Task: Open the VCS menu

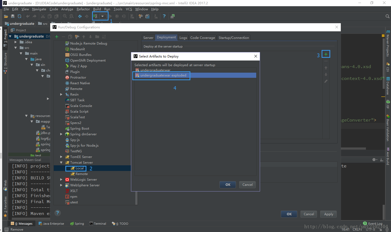Action: 129,9
